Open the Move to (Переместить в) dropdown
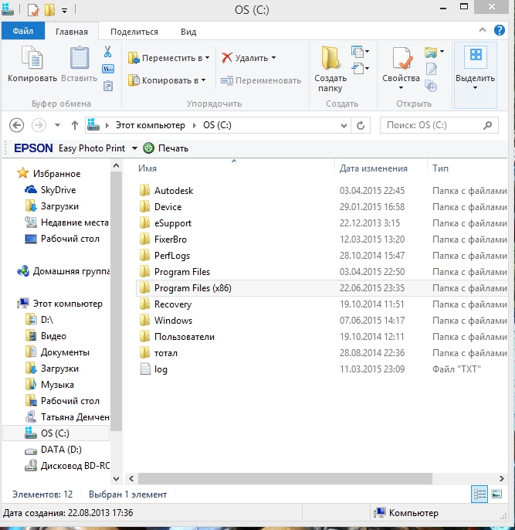Viewport: 515px width, 530px height. tap(168, 58)
